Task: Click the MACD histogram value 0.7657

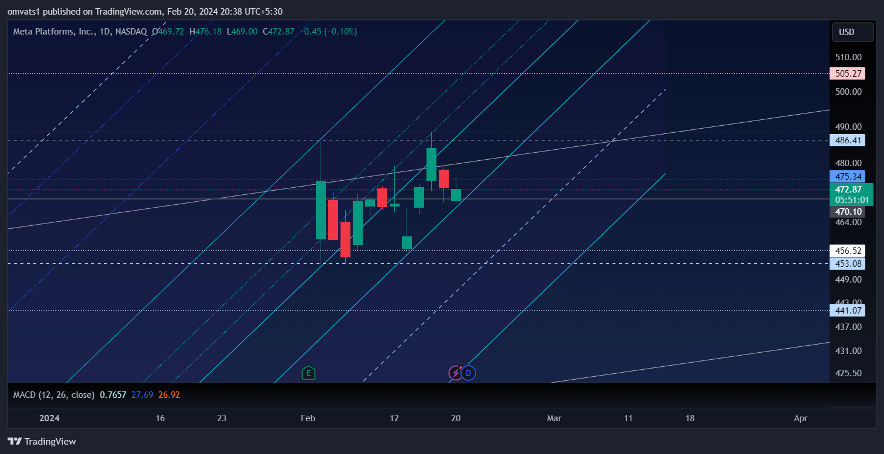Action: point(113,395)
